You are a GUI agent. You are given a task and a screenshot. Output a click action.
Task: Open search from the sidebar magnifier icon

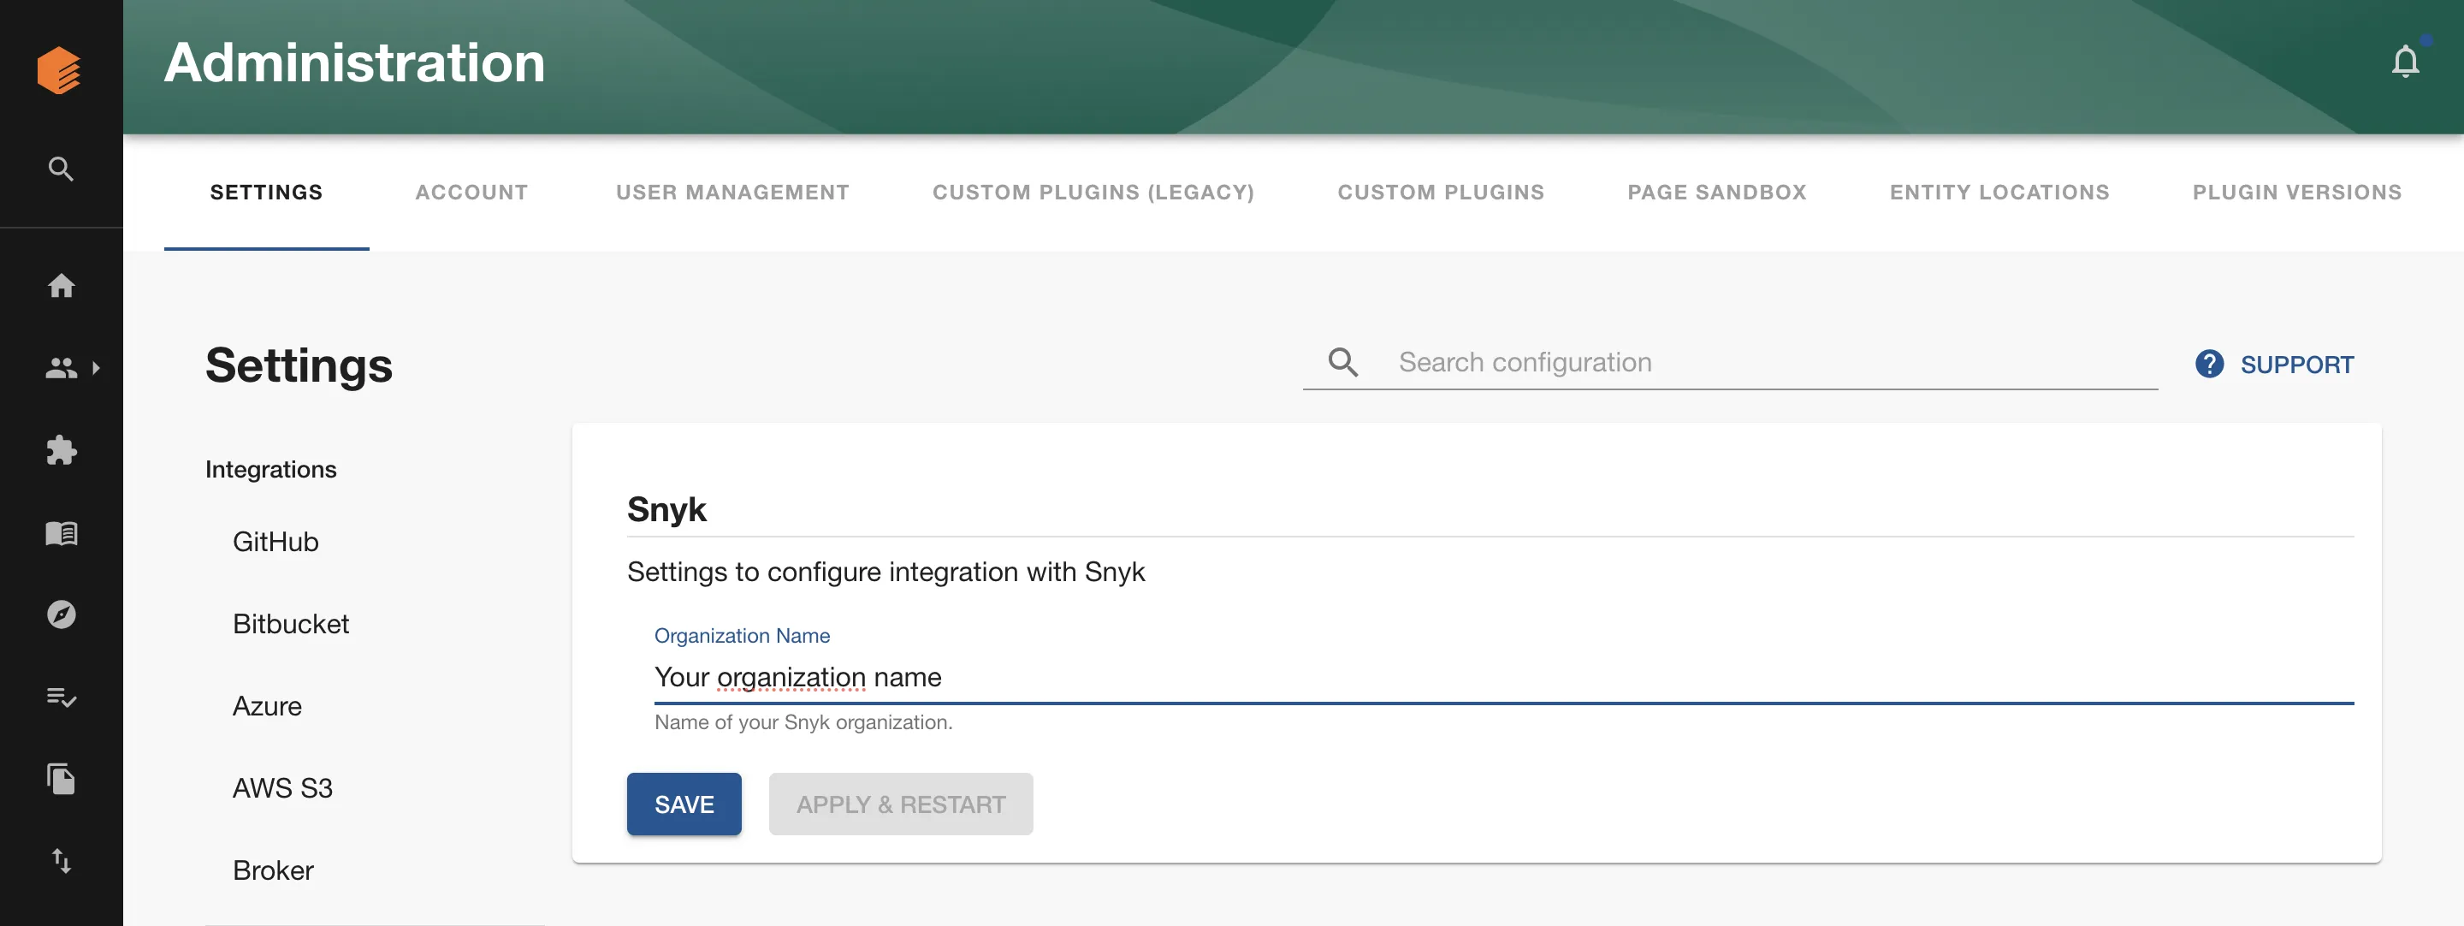(x=62, y=169)
